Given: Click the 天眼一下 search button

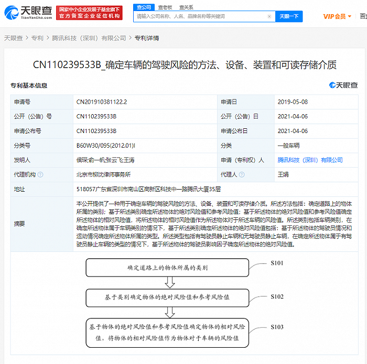Looking at the screenshot, I should tap(289, 16).
